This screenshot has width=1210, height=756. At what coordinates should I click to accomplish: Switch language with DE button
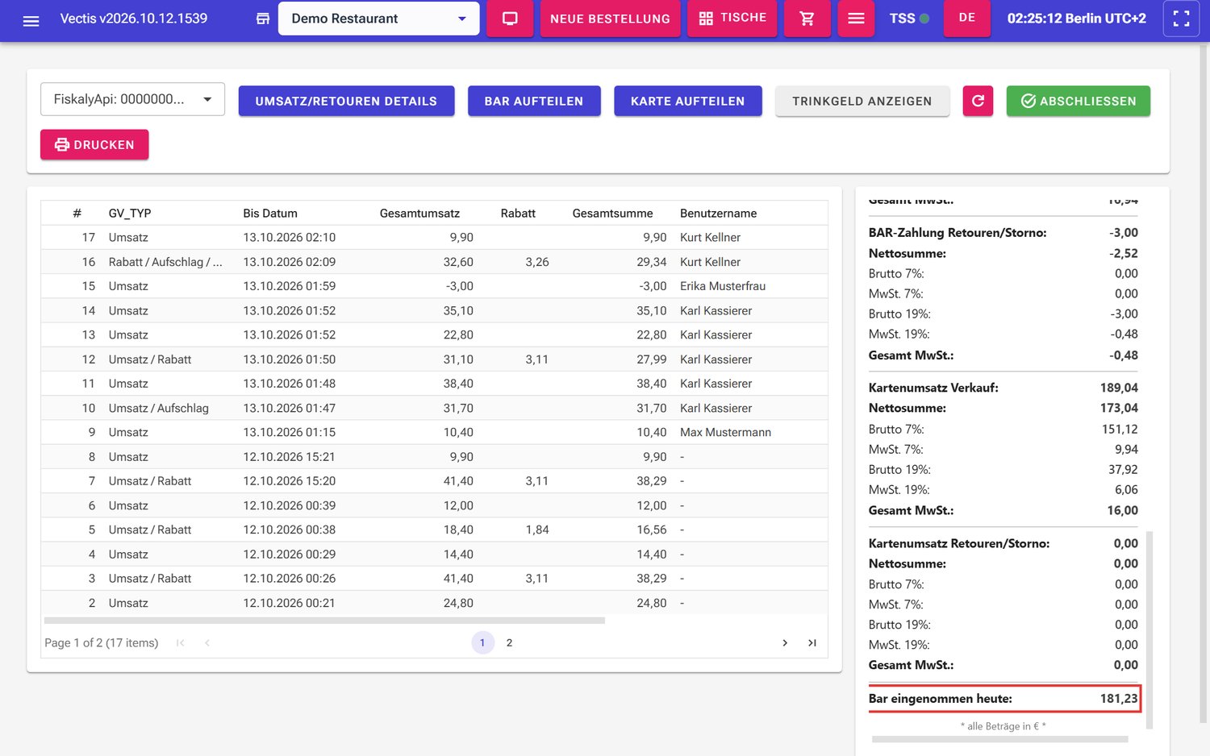(967, 18)
